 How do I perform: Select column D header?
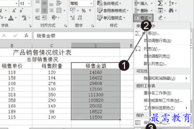(x=96, y=46)
